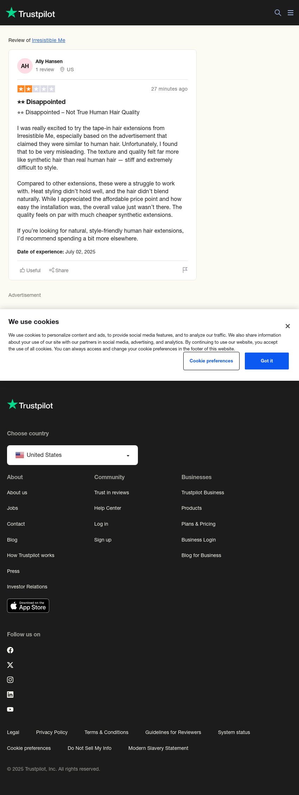299x795 pixels.
Task: Click the Trustpilot logo in top header
Action: point(31,13)
